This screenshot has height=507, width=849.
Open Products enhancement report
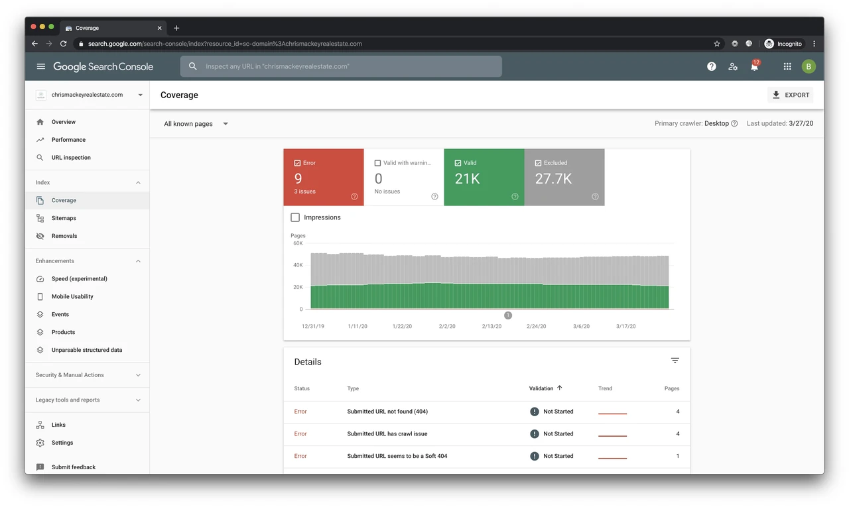[x=88, y=332]
